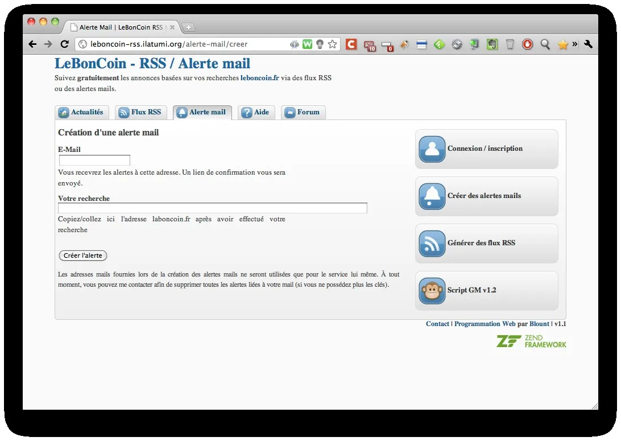Click the Contact footer link

click(x=437, y=324)
